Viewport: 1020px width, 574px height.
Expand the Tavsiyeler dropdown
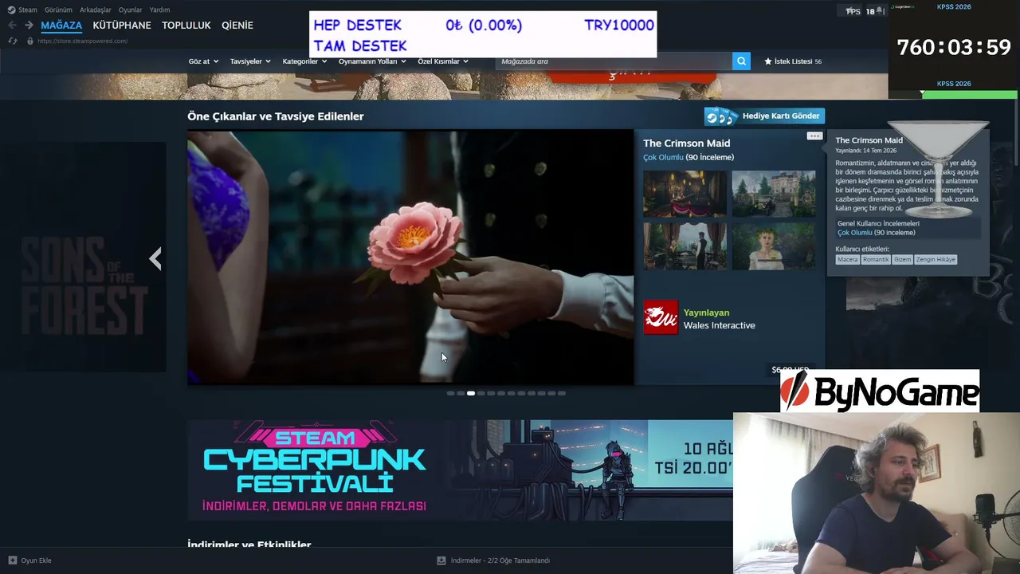[250, 61]
